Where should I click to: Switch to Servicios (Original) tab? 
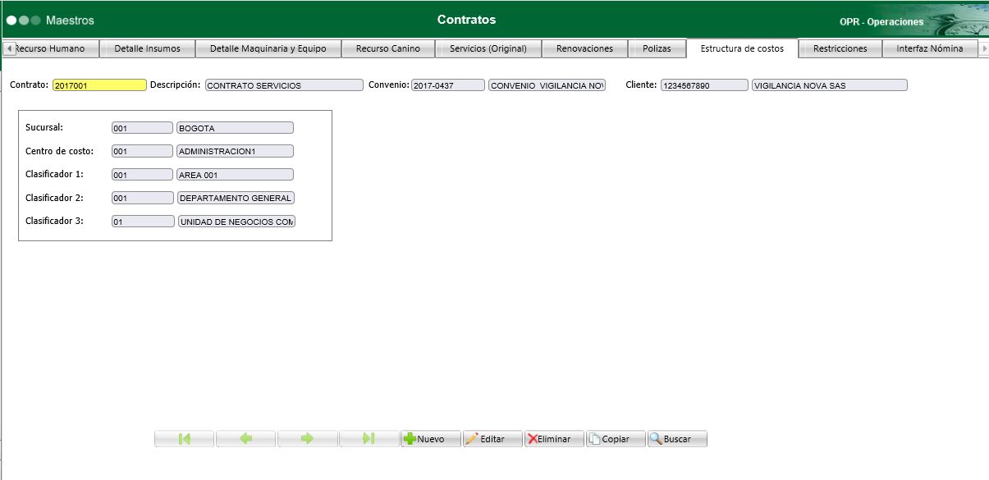(488, 48)
